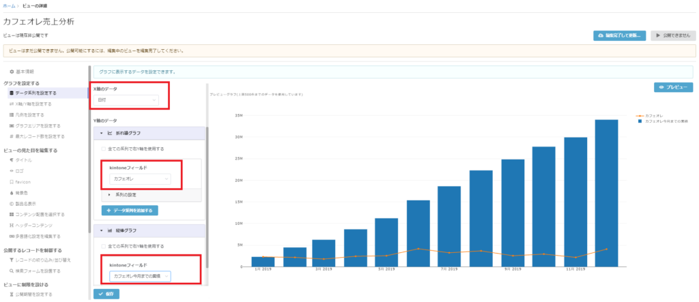Toggle カフェオレ今月までの累積 bar series in legend
699x302 pixels.
[662, 121]
